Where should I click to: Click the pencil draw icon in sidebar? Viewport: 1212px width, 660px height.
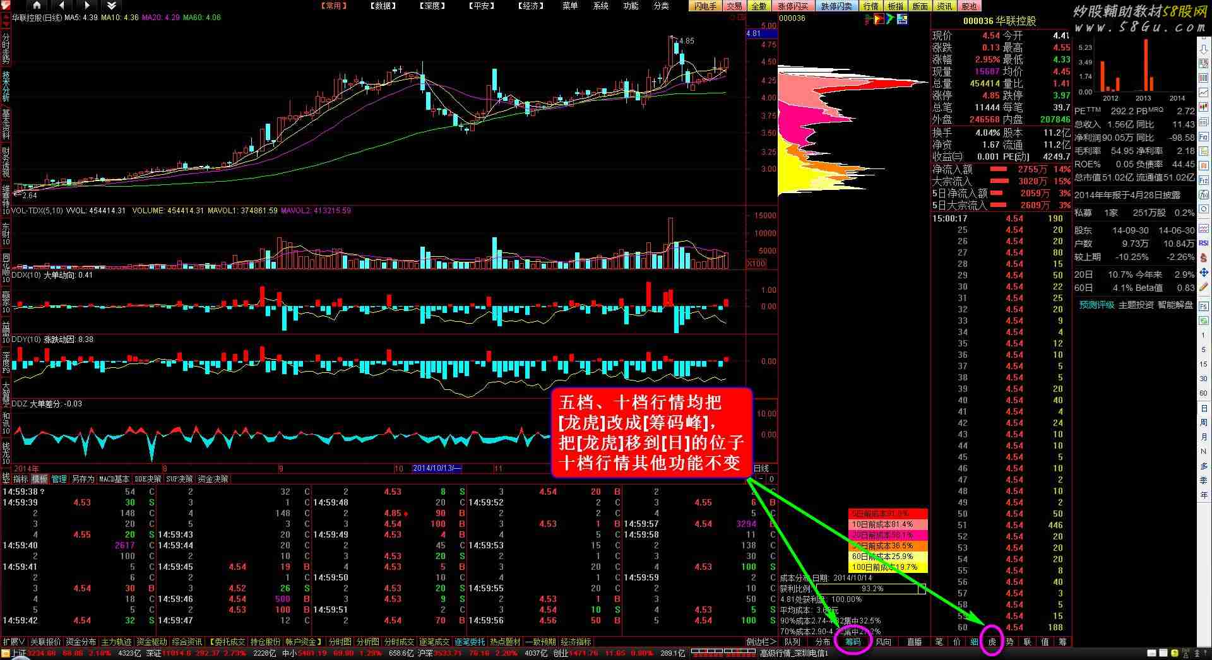[1204, 288]
